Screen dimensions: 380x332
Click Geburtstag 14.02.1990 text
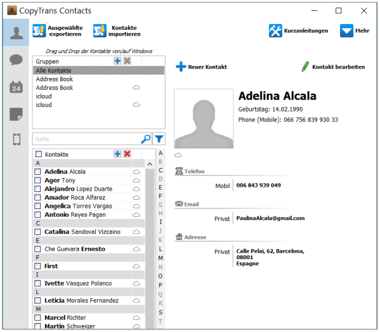[x=270, y=110]
